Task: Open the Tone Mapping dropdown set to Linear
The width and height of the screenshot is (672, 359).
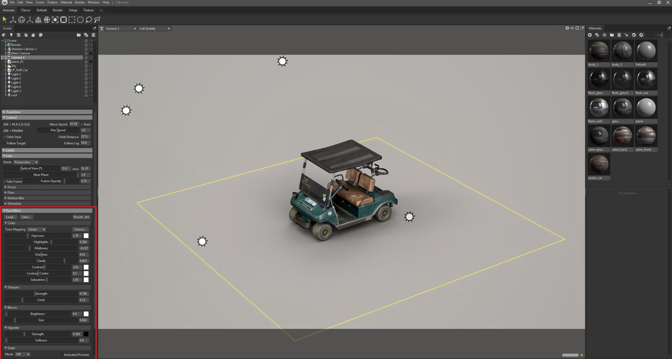Action: tap(36, 229)
